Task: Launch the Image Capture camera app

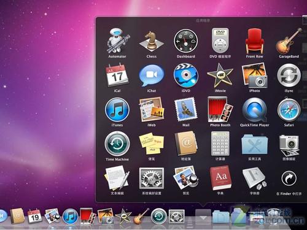Action: [x=289, y=145]
